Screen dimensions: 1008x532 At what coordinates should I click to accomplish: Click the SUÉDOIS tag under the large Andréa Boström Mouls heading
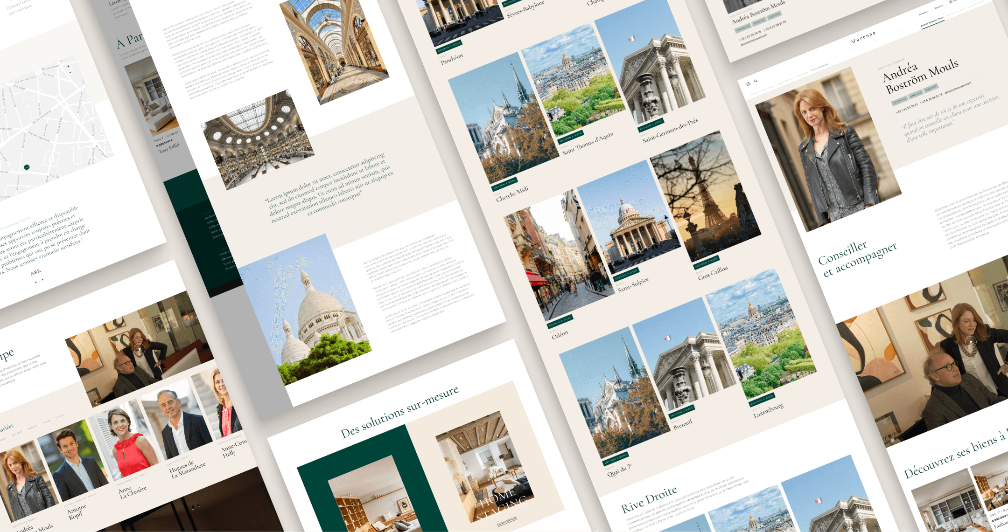pyautogui.click(x=931, y=88)
